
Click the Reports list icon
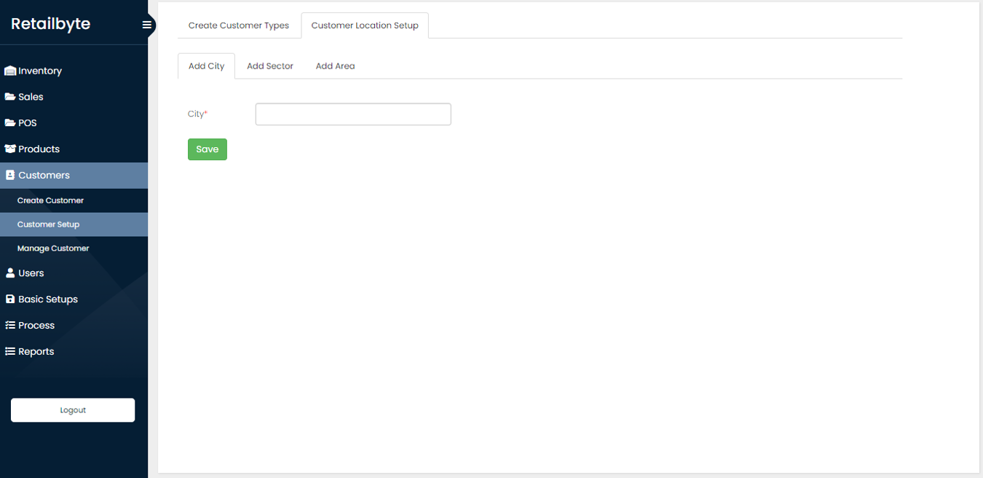10,351
